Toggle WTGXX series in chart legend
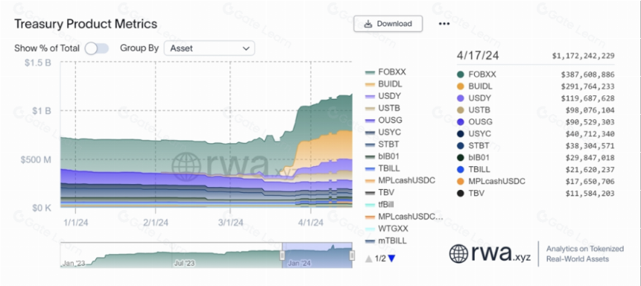The width and height of the screenshot is (641, 286). (387, 229)
